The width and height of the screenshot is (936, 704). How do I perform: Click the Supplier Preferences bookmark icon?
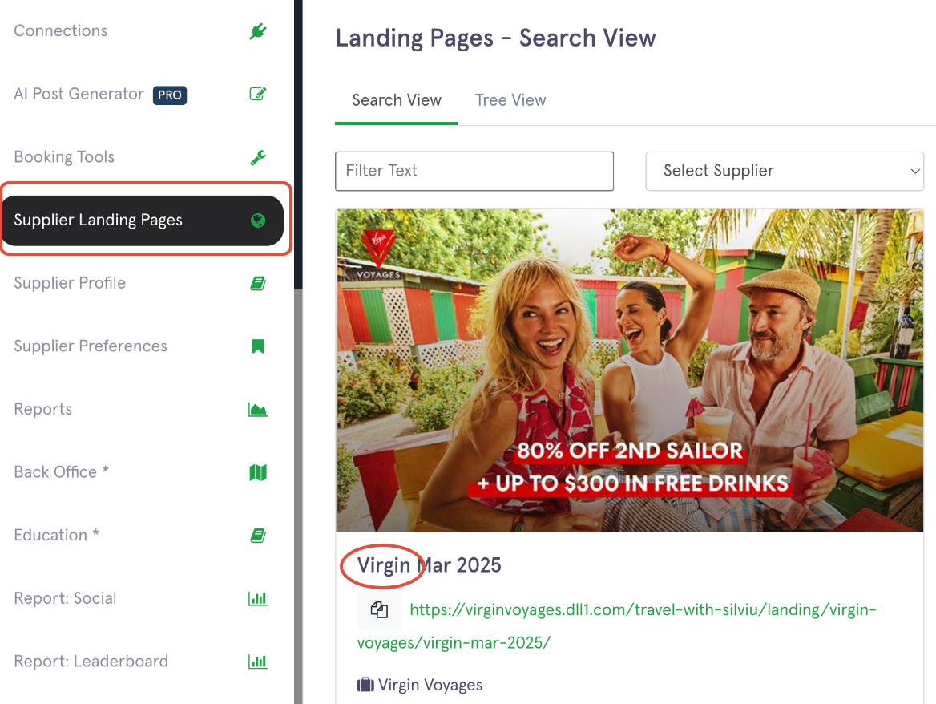[x=258, y=346]
